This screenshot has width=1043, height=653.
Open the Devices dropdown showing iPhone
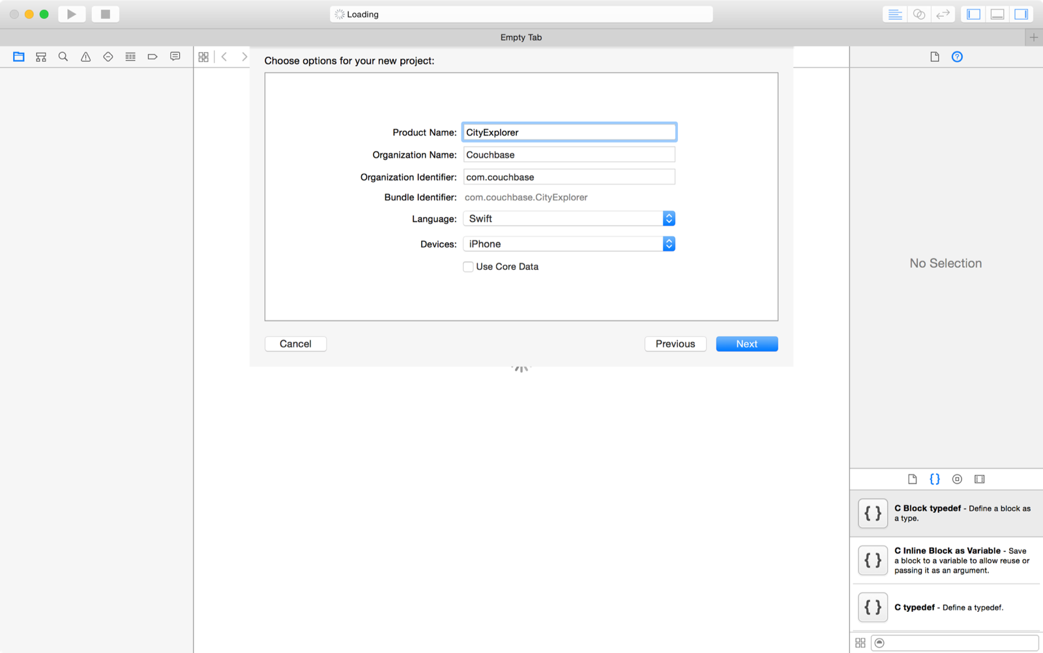[x=669, y=244]
